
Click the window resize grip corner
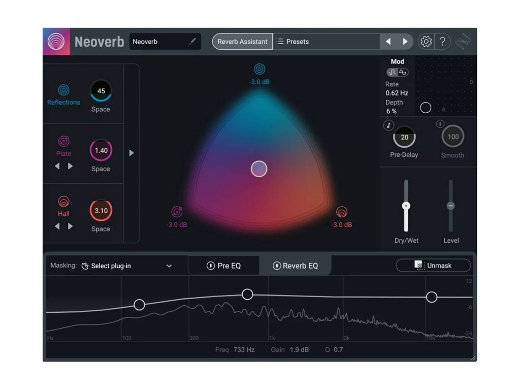point(473,358)
